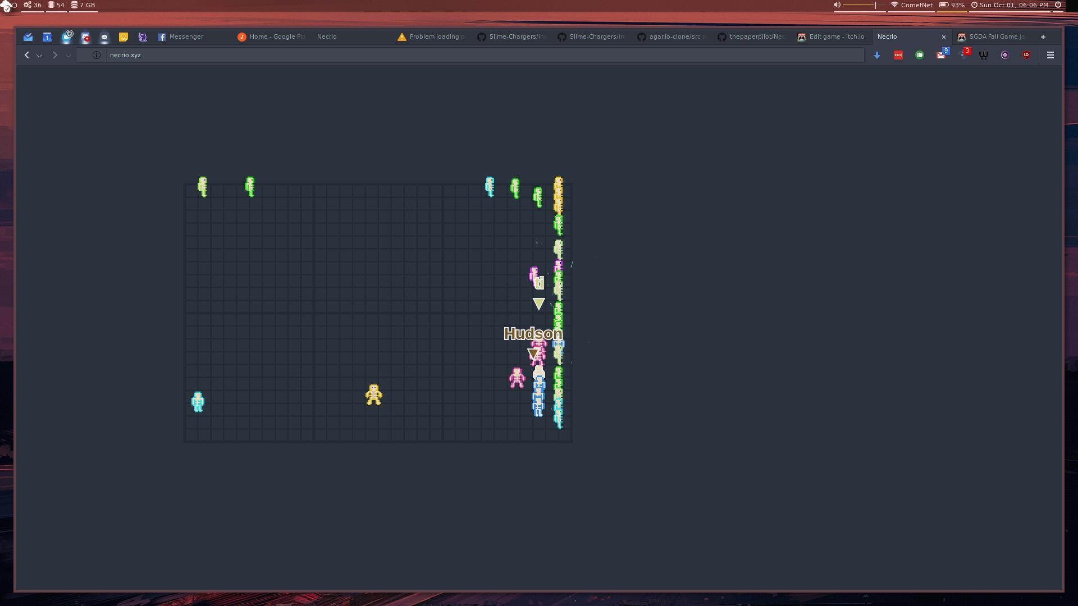Switch to the Home - Google Play Music tab
The image size is (1078, 606).
tap(272, 37)
